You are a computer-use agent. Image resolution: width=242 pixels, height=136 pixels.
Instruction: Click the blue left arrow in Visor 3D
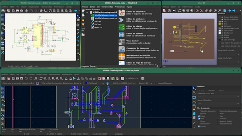(230, 10)
